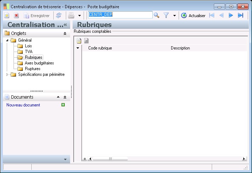Click the horizontal scrollbar right arrow

tap(244, 159)
